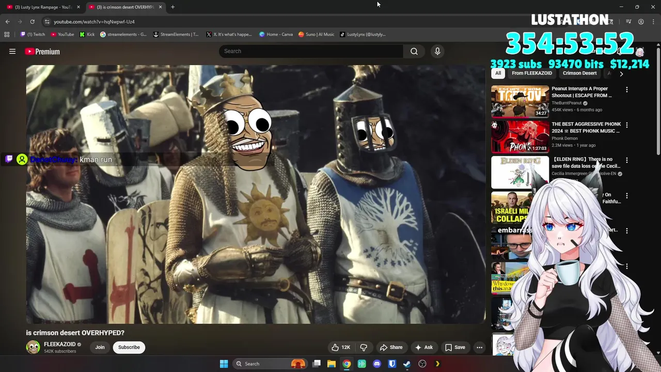Open the Twitch bookmark
This screenshot has height=372, width=661.
33,35
